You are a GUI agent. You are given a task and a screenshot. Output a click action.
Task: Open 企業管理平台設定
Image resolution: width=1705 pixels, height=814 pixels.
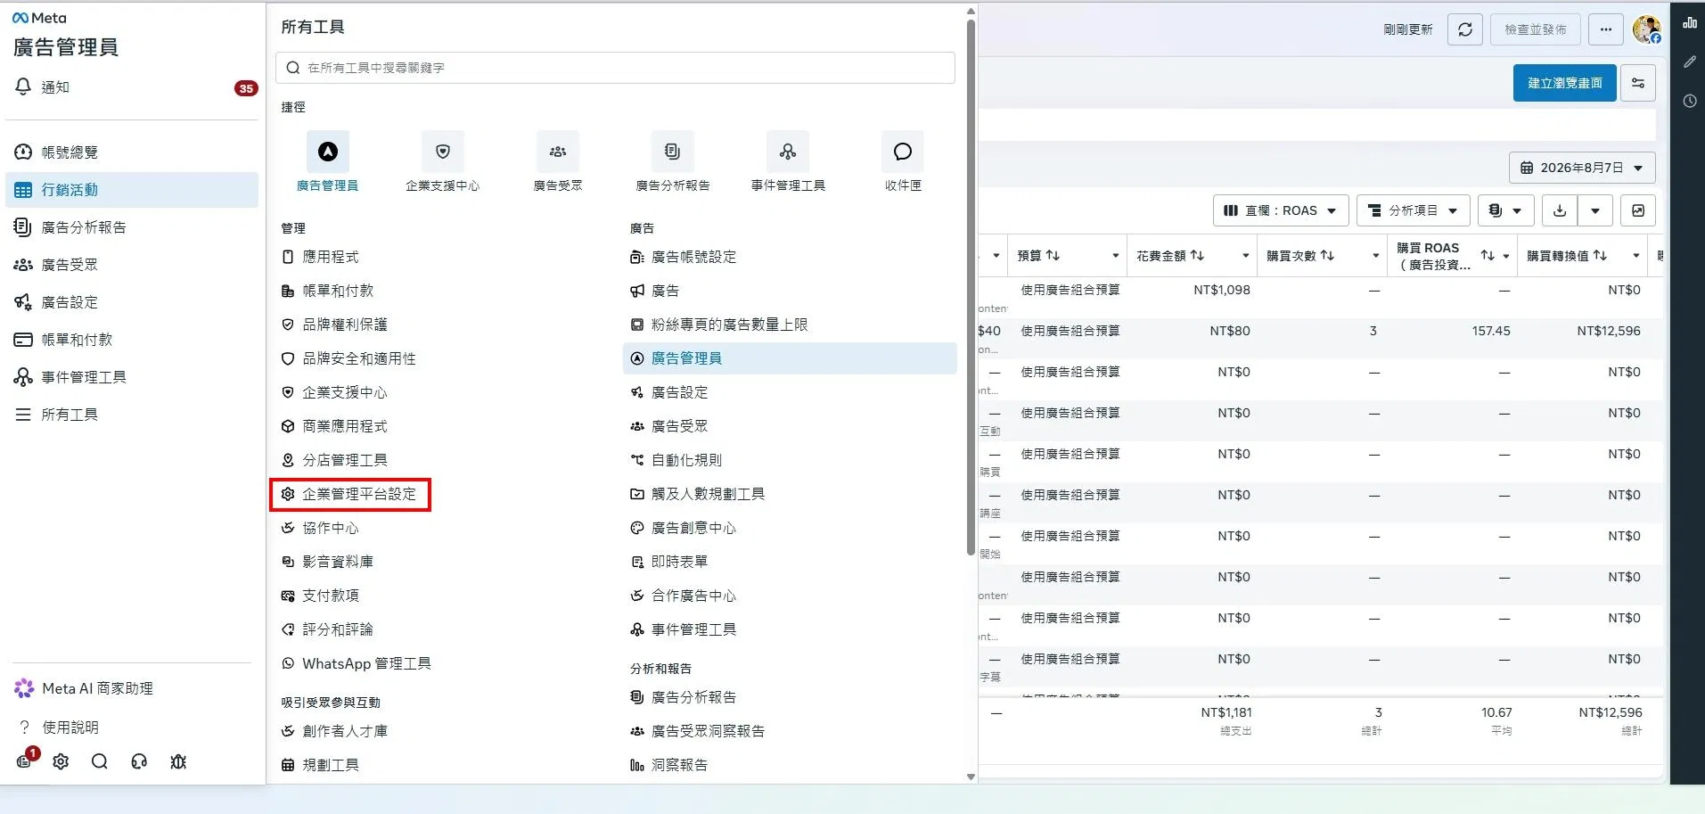click(349, 494)
